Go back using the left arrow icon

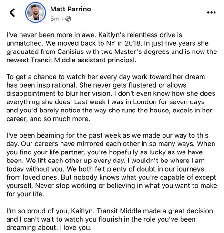click(12, 12)
